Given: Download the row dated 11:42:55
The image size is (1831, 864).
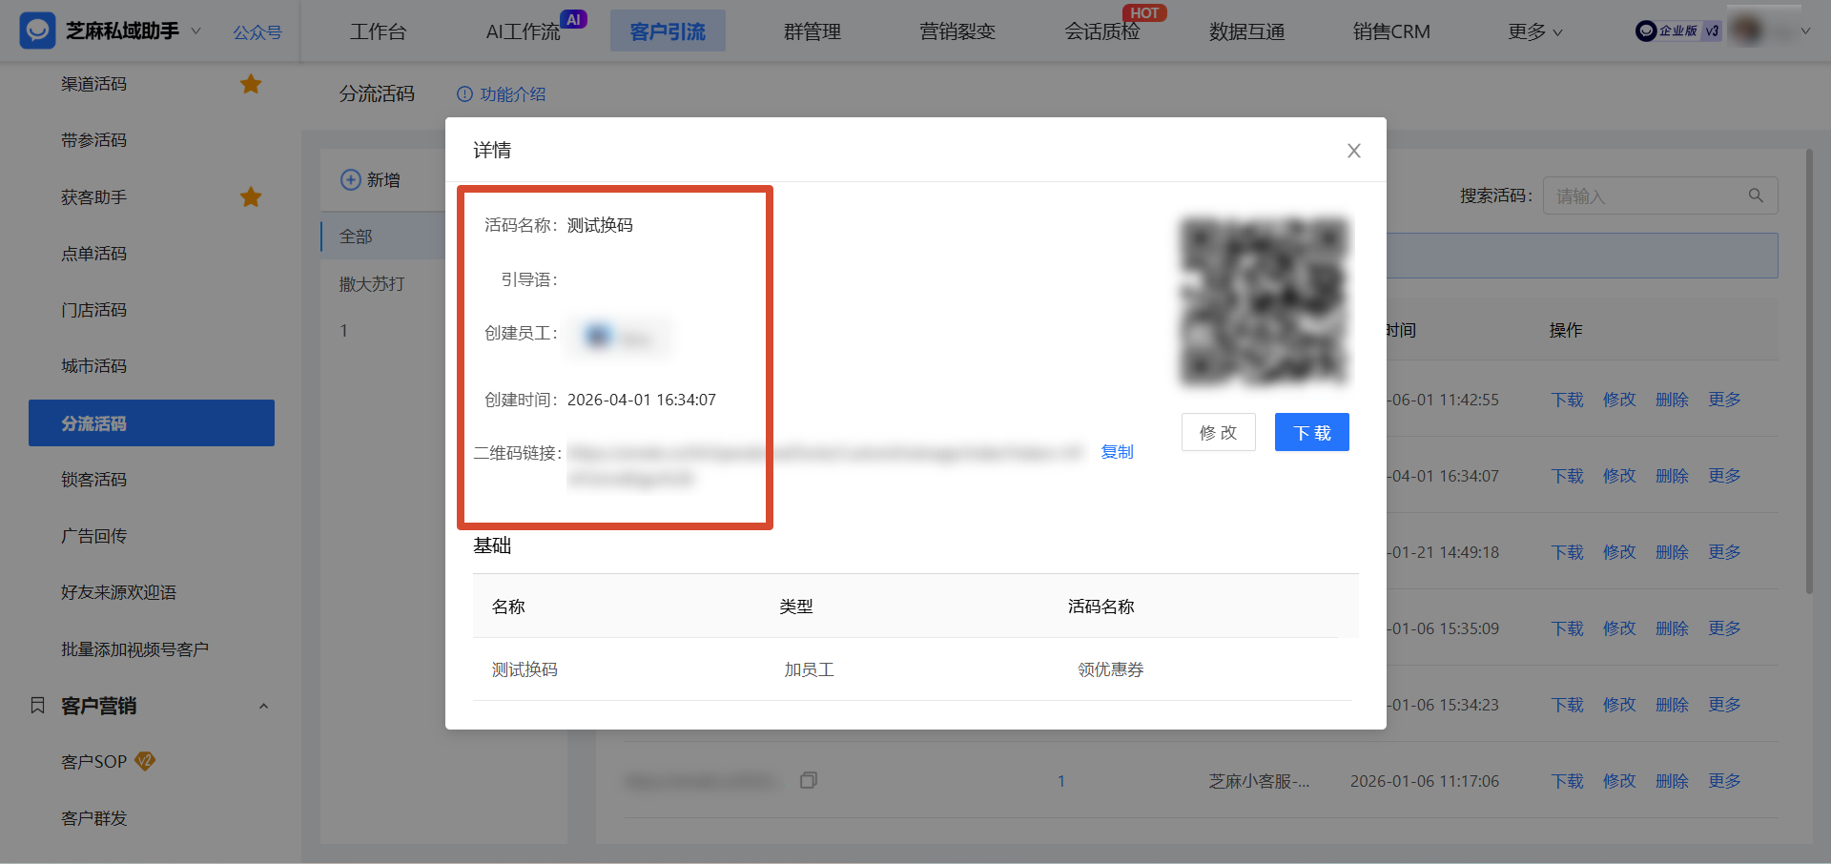Looking at the screenshot, I should [x=1567, y=400].
